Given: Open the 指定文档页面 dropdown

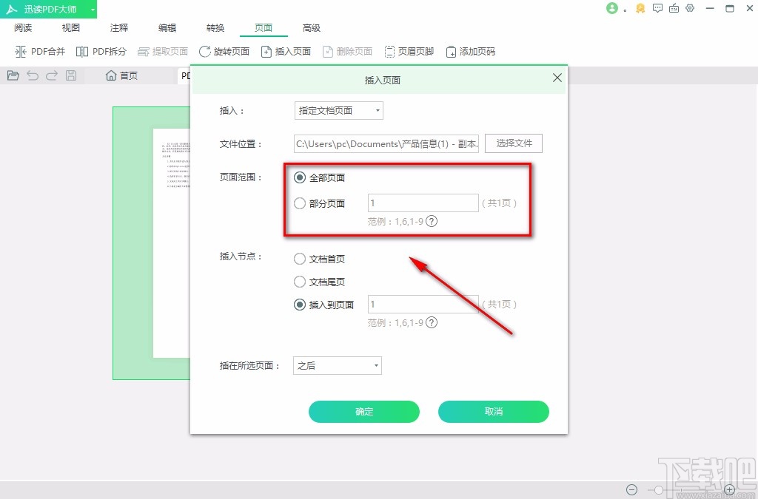Looking at the screenshot, I should (x=338, y=109).
